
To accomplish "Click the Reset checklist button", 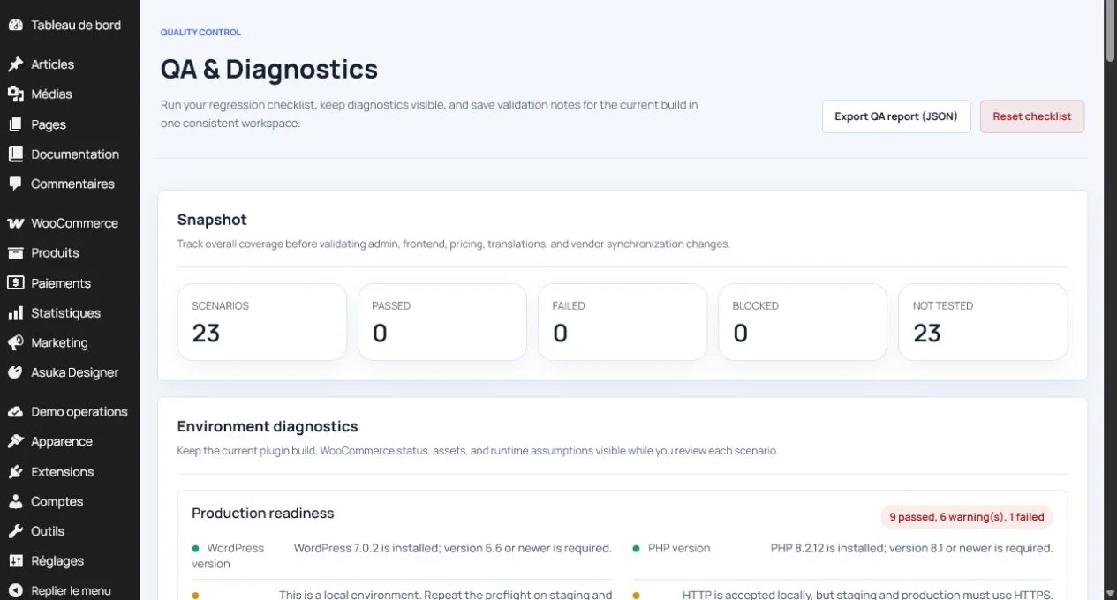I will [1031, 116].
